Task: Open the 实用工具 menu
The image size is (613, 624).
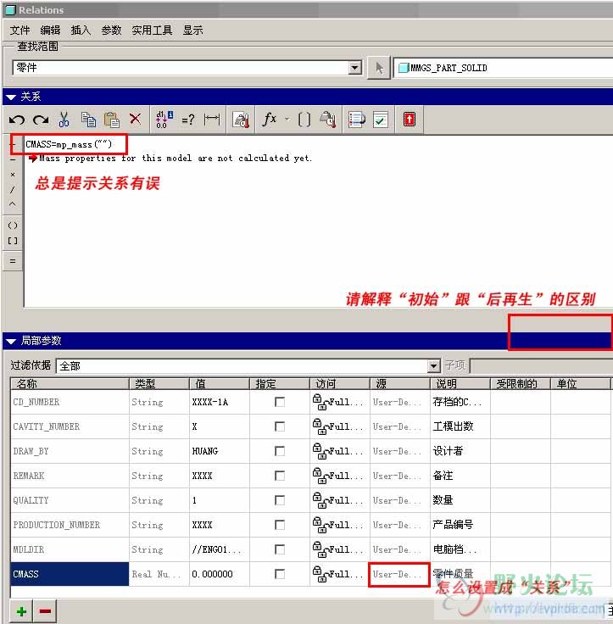Action: click(x=152, y=31)
